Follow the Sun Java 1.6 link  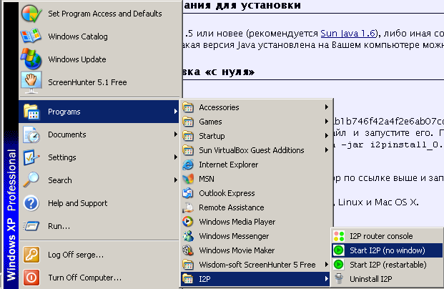tap(348, 34)
